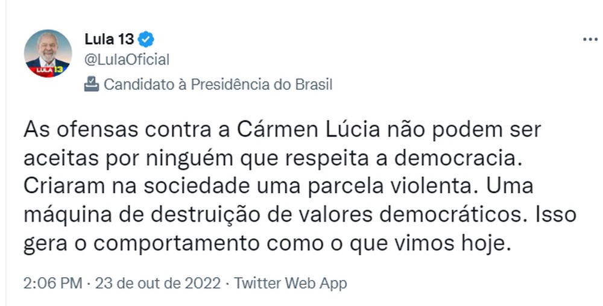Viewport: 603px width, 306px height.
Task: Open the 2:06 PM timestamp link
Action: (52, 283)
